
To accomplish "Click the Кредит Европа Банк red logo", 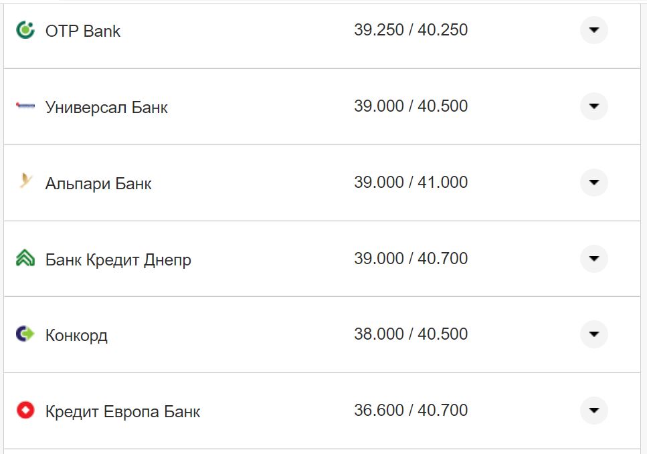I will [25, 410].
